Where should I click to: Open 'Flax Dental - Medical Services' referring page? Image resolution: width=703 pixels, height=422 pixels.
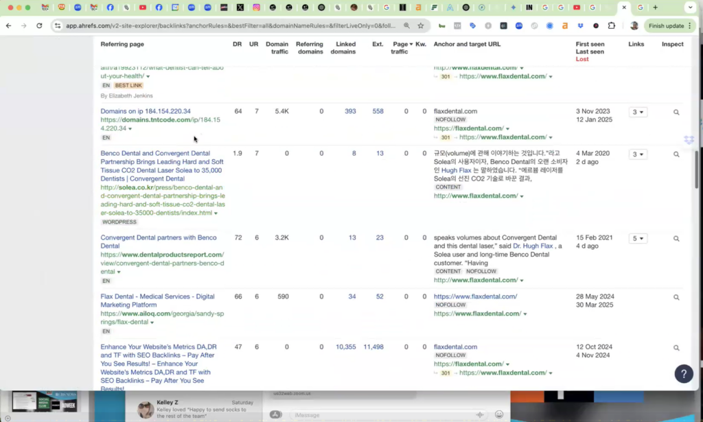157,301
